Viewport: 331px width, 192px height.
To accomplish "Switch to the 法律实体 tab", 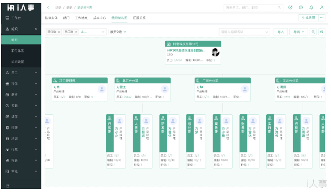I will click(x=51, y=18).
